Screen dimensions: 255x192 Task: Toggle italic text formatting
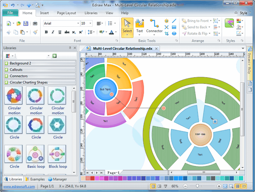(53, 32)
